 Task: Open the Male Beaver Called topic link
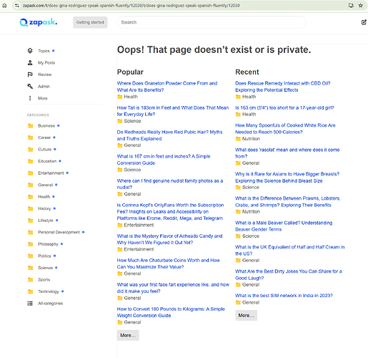click(284, 226)
